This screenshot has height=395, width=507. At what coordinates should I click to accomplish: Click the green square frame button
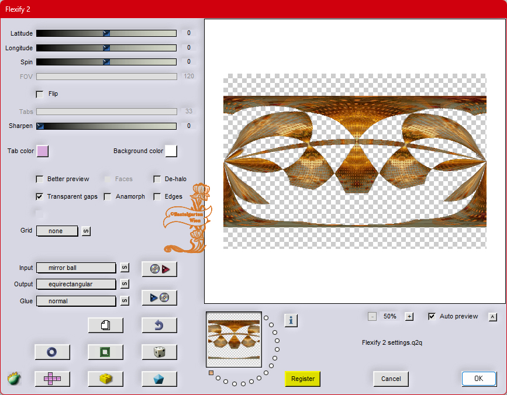point(105,352)
